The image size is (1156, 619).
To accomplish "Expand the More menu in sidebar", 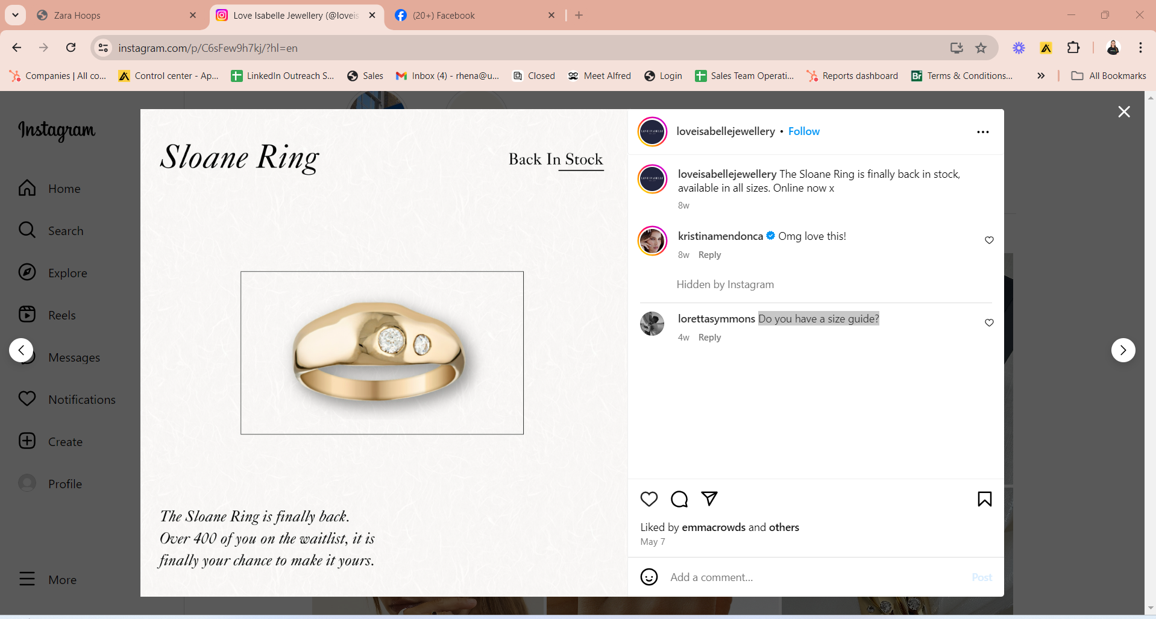I will point(48,580).
